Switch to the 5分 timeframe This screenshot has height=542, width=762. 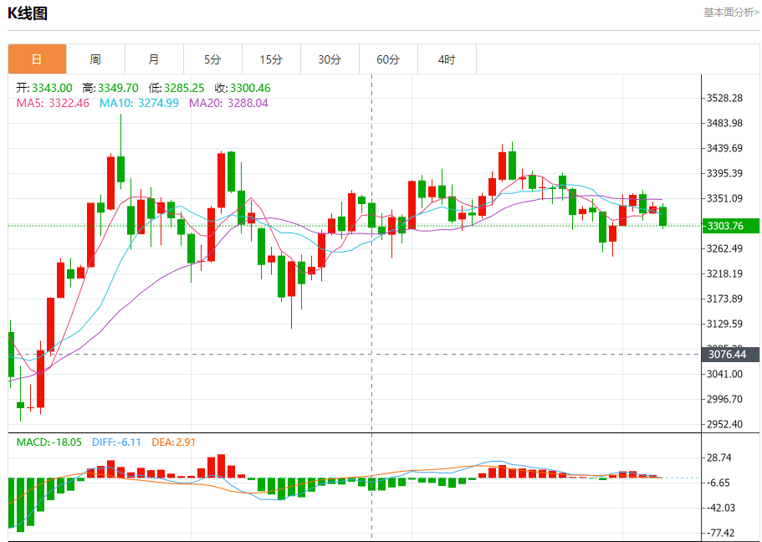[212, 59]
